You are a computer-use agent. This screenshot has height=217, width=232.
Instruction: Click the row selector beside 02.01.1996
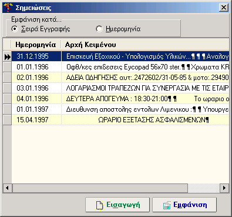pos(8,78)
